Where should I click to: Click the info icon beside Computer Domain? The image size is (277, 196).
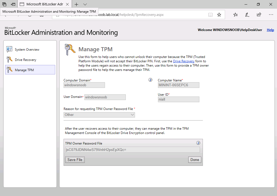[150, 80]
